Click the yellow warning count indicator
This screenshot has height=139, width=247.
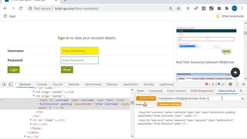tap(214, 84)
